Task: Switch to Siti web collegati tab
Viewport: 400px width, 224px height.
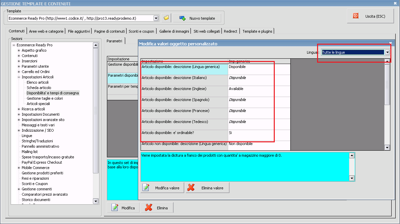Action: pos(207,31)
